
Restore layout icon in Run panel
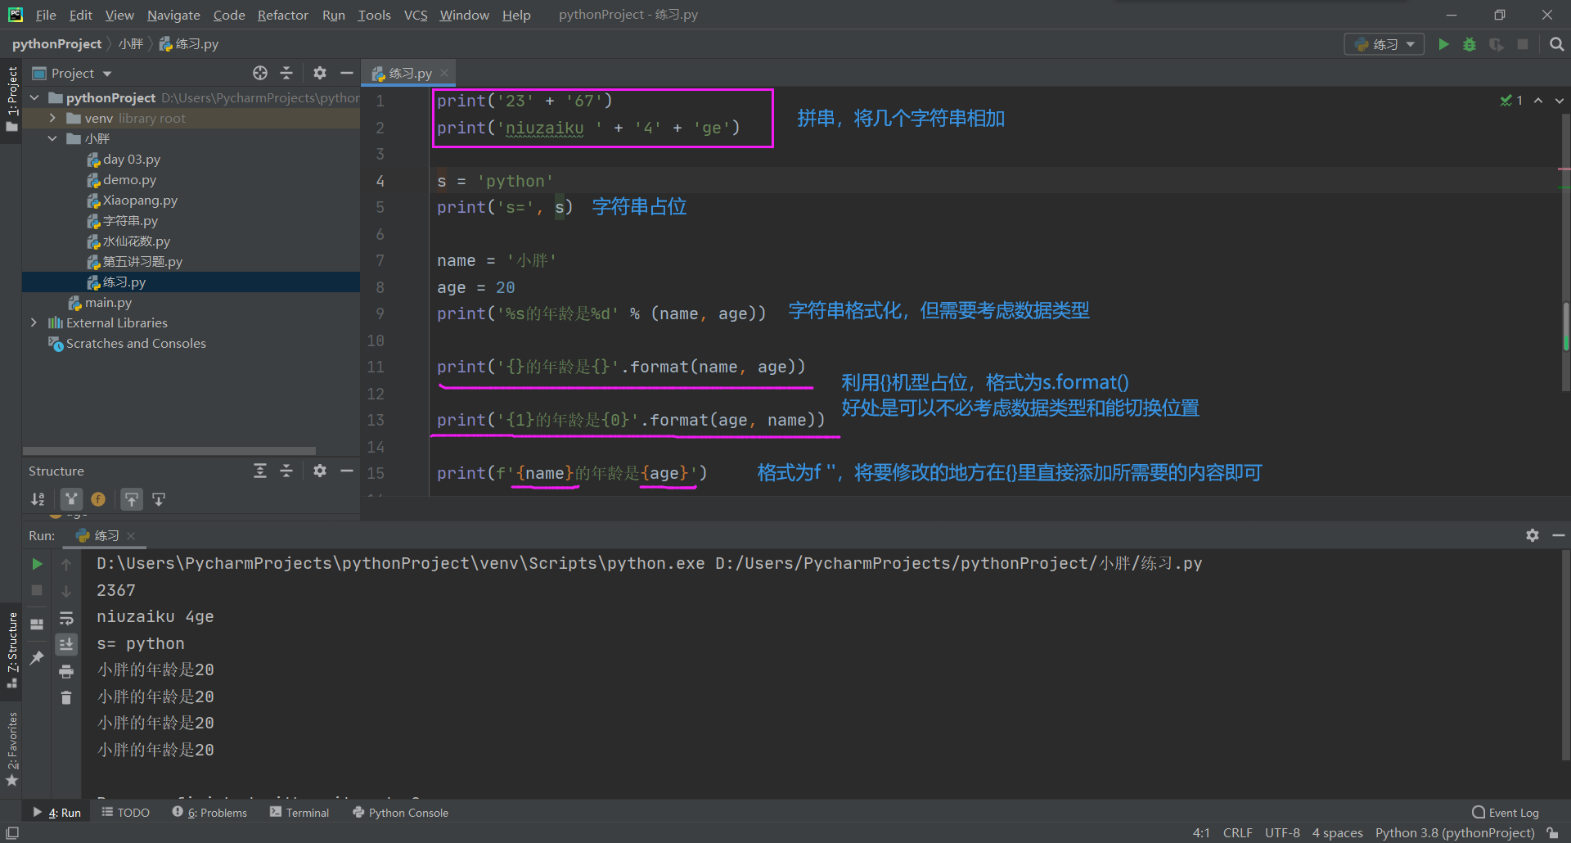37,624
